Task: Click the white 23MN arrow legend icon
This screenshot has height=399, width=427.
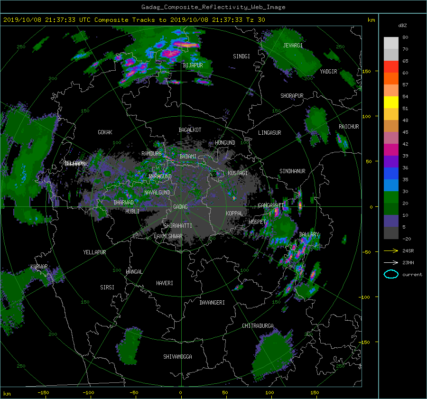Action: pos(391,262)
